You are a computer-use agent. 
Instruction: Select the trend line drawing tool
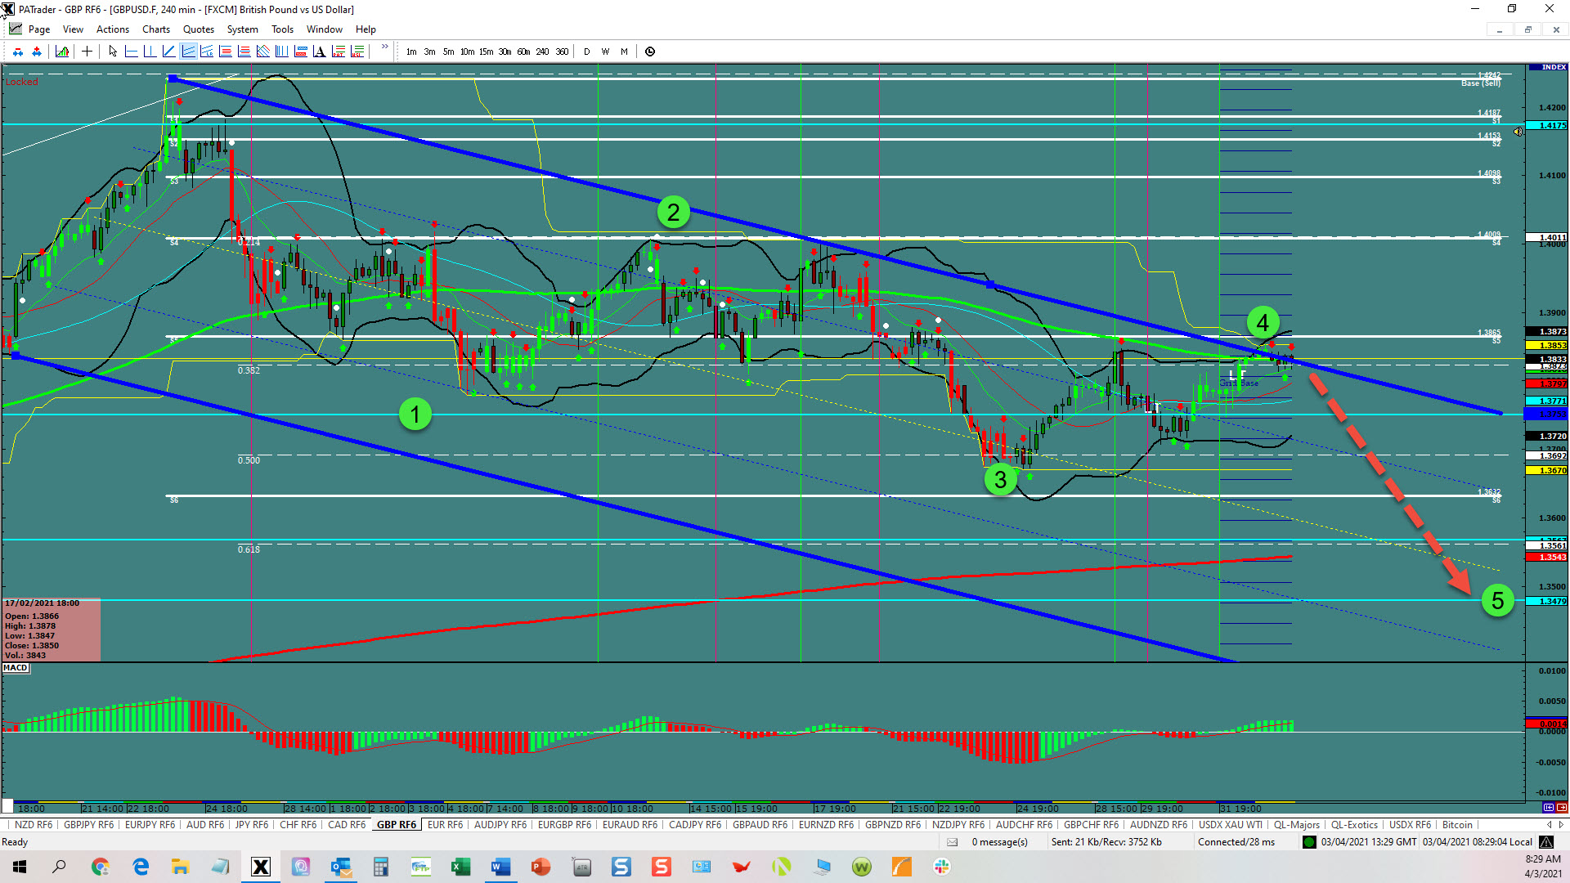point(169,52)
